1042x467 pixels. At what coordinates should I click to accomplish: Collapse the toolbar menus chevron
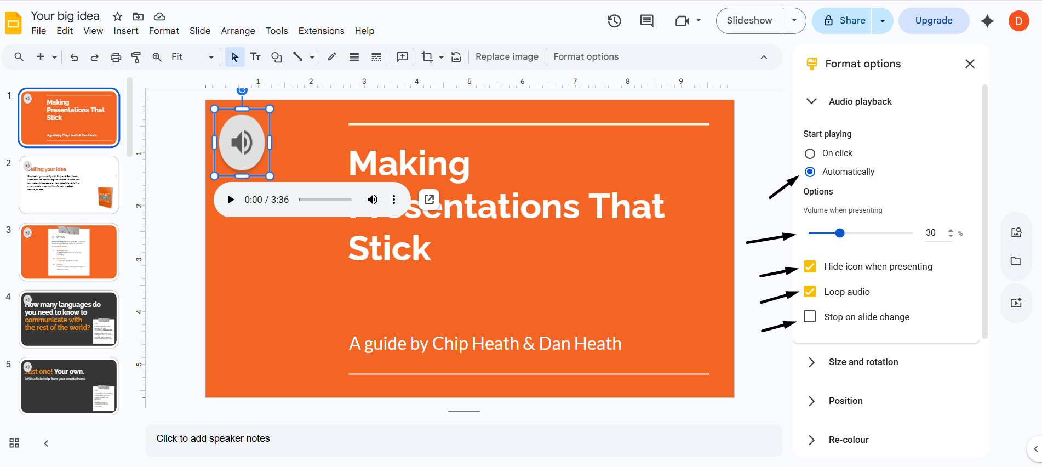[x=764, y=57]
